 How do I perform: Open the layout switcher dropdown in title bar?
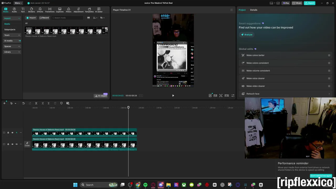273,3
